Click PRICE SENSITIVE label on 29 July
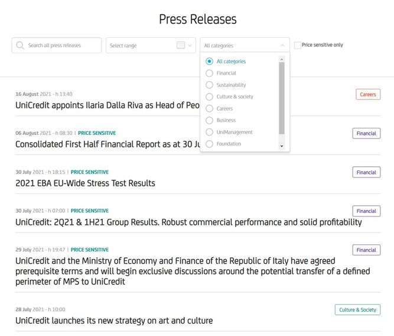 pos(90,250)
